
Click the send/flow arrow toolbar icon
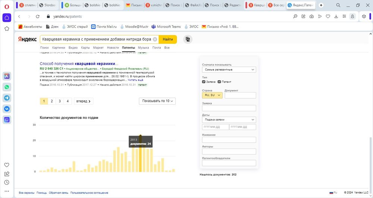click(x=320, y=16)
